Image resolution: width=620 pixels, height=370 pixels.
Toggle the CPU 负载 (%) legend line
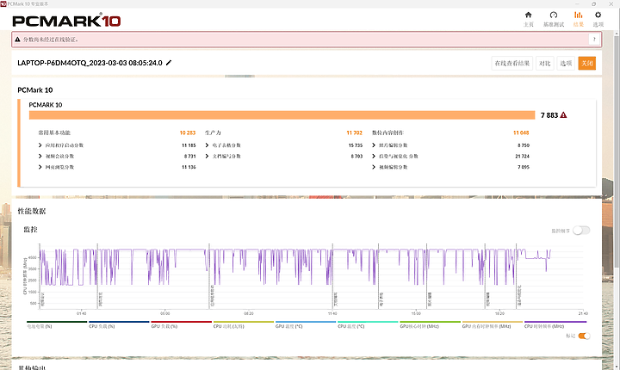(119, 324)
